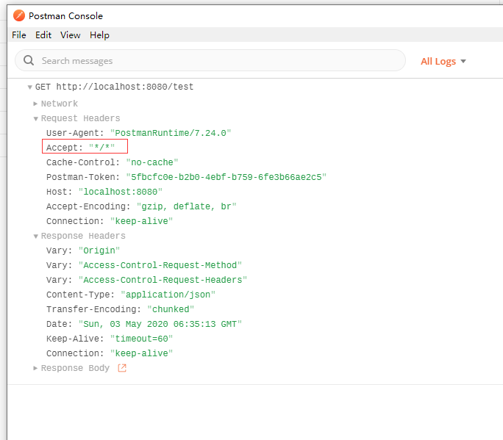Collapse the GET localhost:8080/test entry

(x=29, y=87)
